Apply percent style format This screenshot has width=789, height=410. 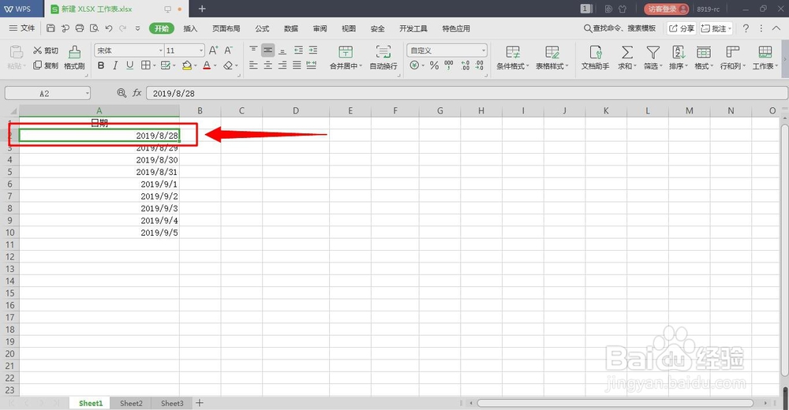coord(434,65)
